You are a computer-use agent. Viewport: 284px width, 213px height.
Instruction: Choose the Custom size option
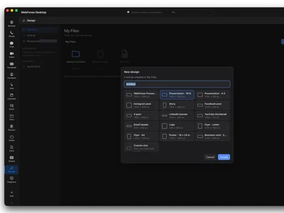[x=141, y=147]
